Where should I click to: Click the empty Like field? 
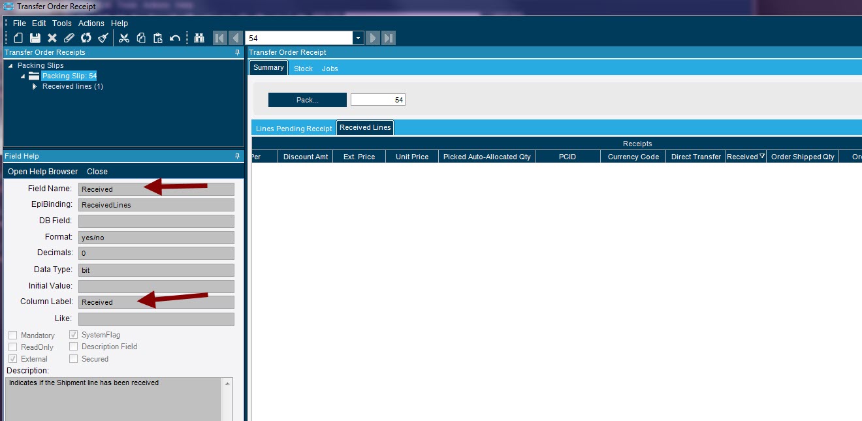tap(156, 319)
